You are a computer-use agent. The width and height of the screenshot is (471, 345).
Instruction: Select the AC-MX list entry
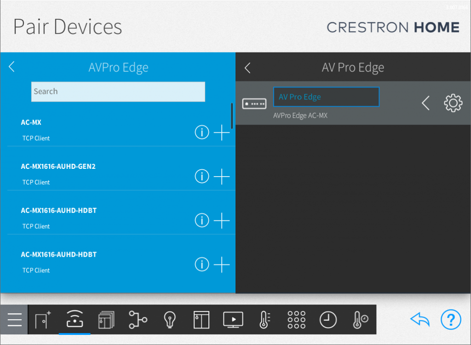tap(121, 130)
